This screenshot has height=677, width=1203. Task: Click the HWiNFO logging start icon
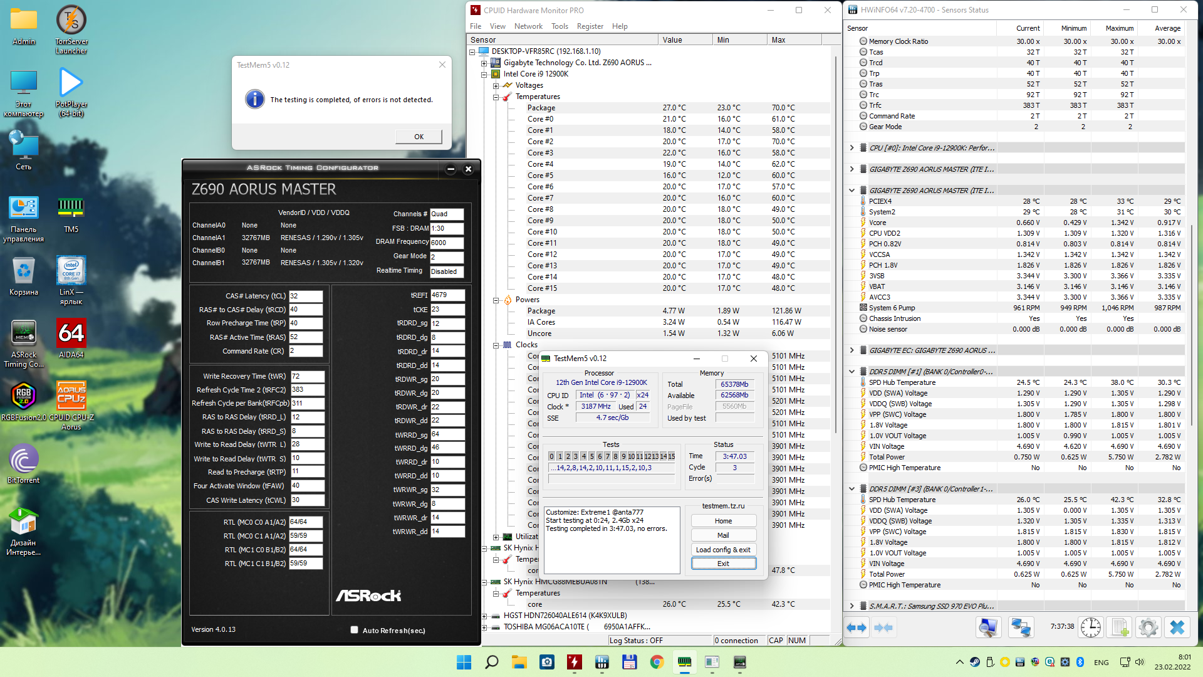coord(1120,627)
